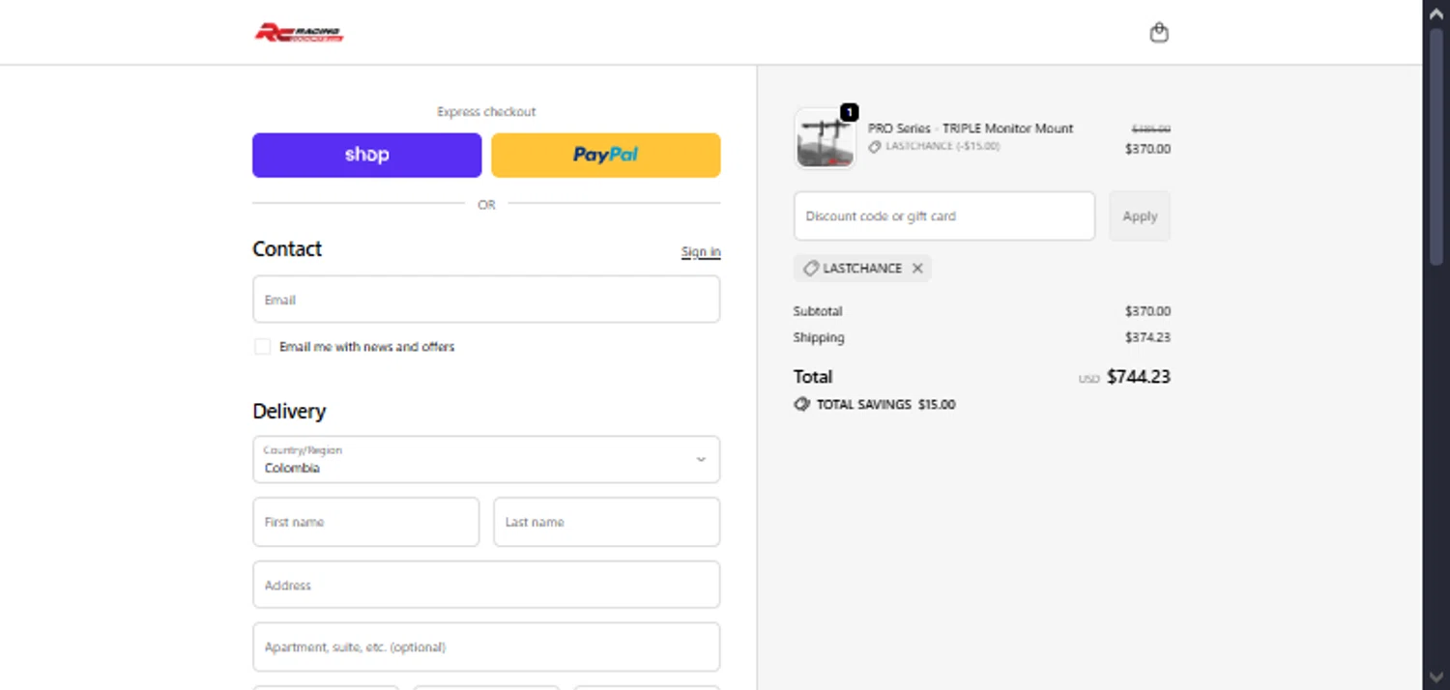Remove the LASTCHANCE discount code tag
Image resolution: width=1450 pixels, height=690 pixels.
coord(917,269)
